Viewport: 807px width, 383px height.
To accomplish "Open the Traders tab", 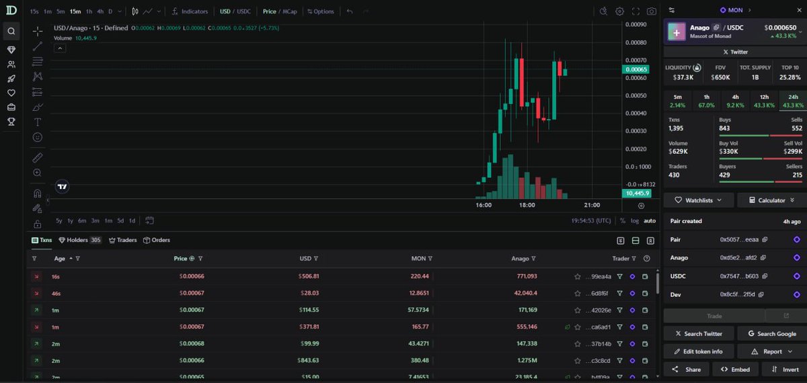I will click(x=122, y=240).
